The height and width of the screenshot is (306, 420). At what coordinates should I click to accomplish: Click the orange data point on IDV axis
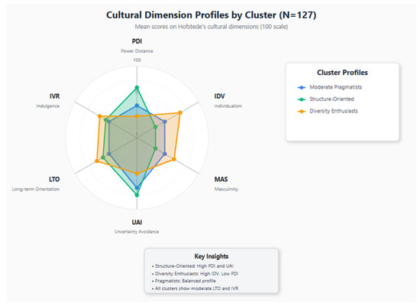[180, 112]
